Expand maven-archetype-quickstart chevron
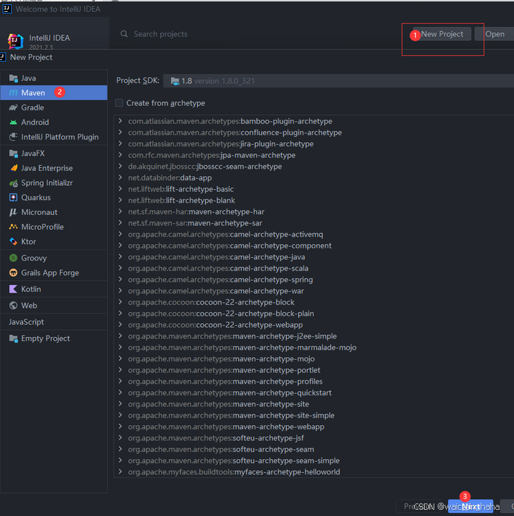514x516 pixels. pyautogui.click(x=121, y=393)
